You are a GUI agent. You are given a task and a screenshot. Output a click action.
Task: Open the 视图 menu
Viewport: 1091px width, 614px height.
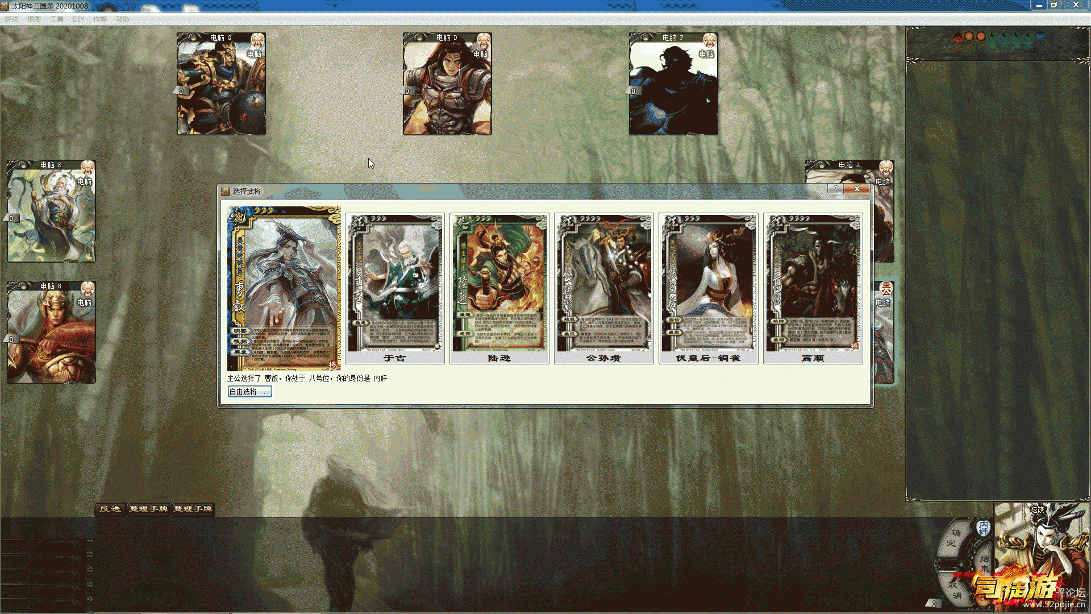pos(34,19)
